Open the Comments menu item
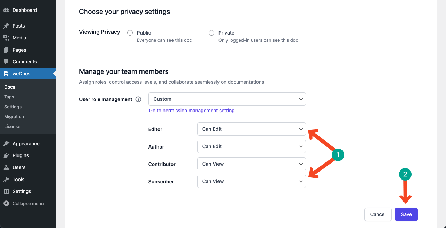Screen dimensions: 446x228 click(x=28, y=62)
